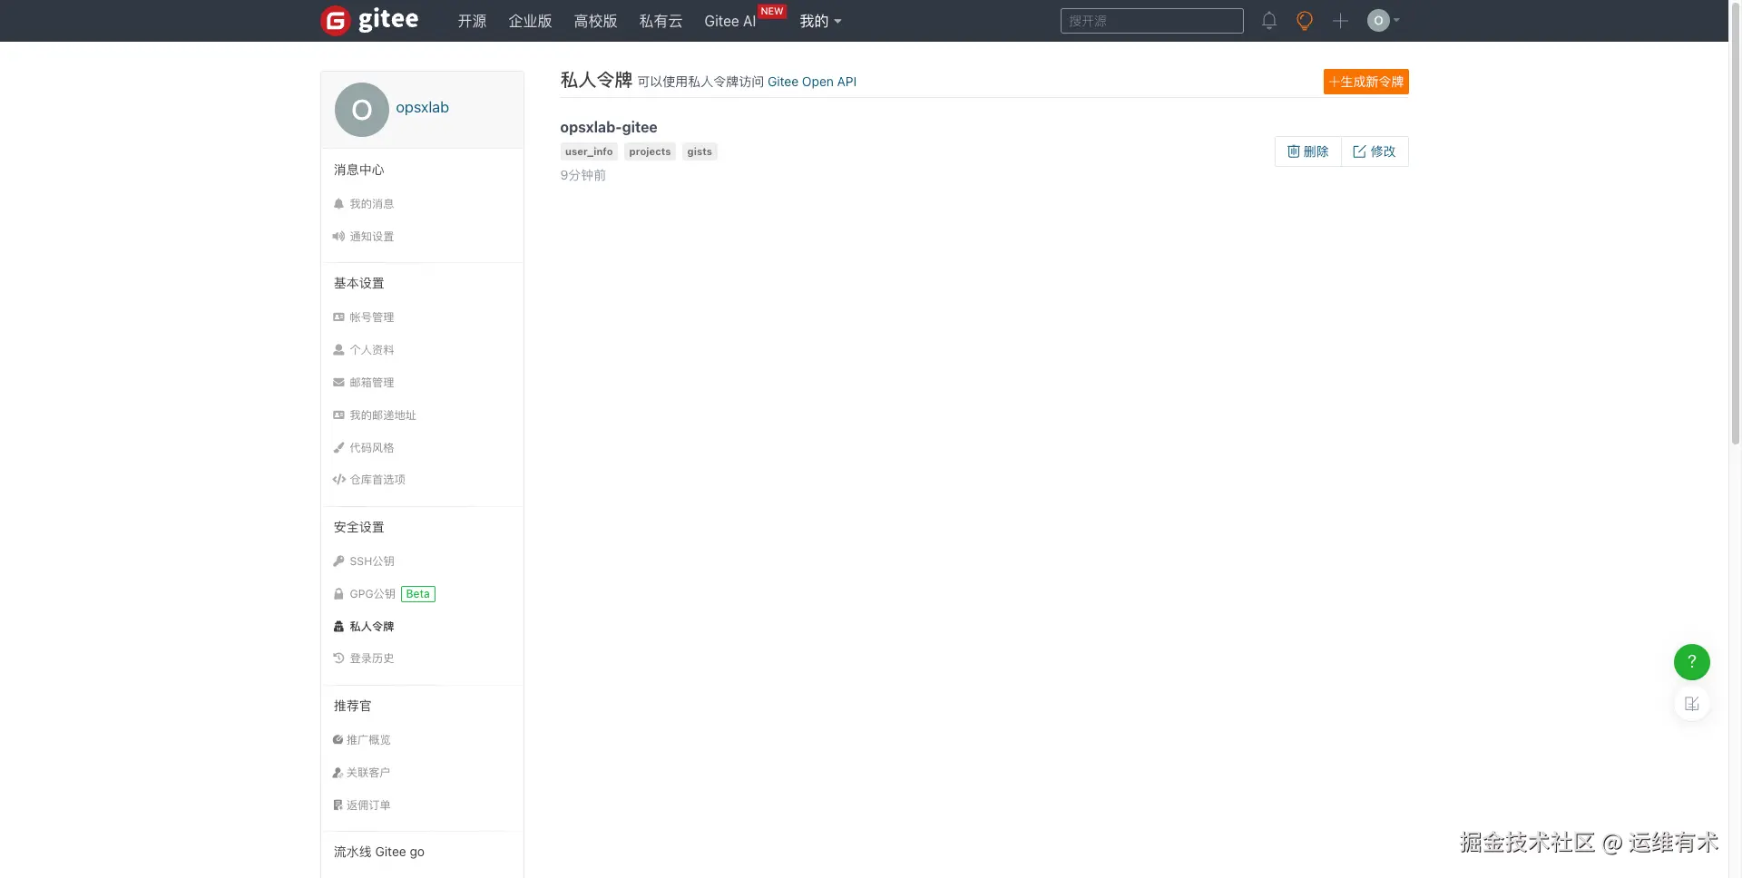This screenshot has width=1742, height=878.
Task: Open the opsxlab profile link in sidebar
Action: tap(422, 107)
